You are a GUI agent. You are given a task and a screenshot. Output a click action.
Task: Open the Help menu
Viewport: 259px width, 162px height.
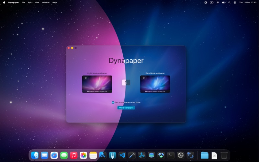[54, 3]
